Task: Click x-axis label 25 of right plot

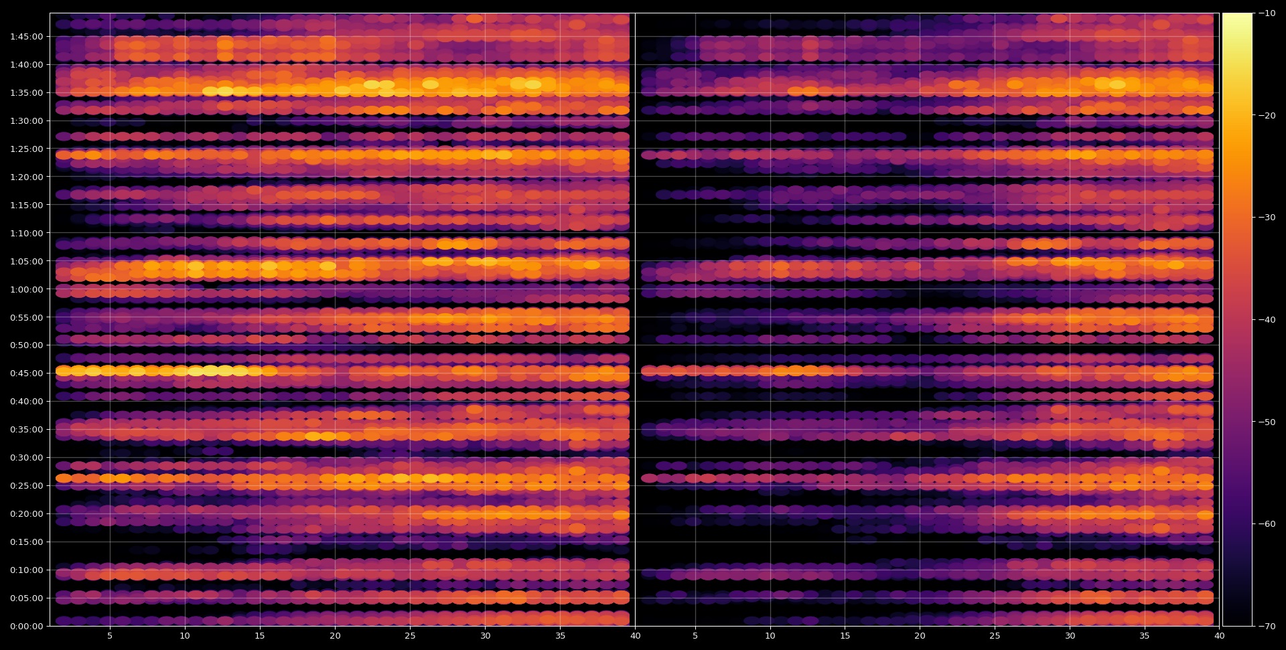Action: 995,636
